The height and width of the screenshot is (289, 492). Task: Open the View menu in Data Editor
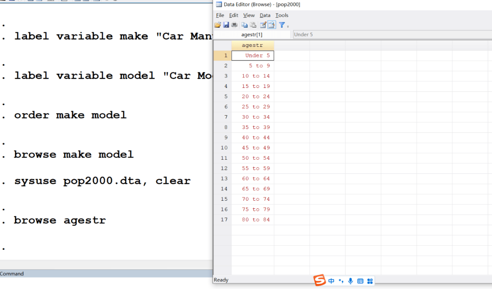tap(249, 15)
